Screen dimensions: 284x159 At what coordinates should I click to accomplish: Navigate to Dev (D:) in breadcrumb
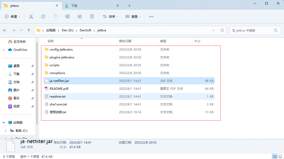[67, 30]
